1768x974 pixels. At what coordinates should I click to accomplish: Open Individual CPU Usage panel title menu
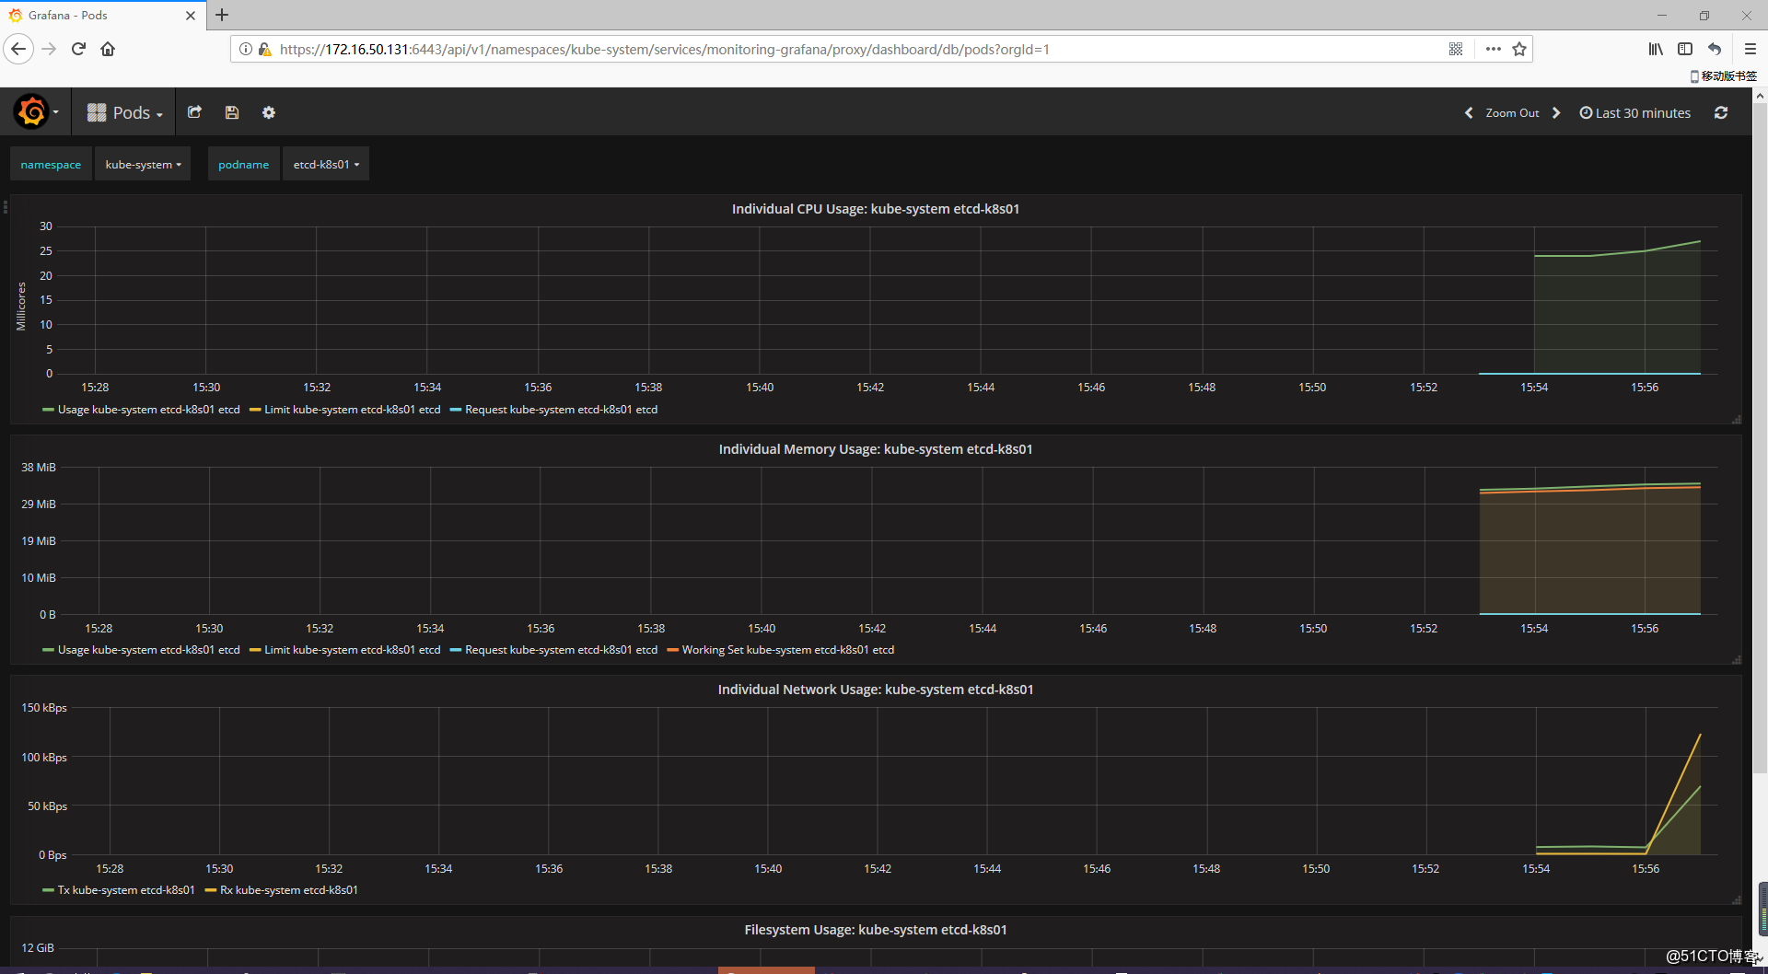coord(875,209)
